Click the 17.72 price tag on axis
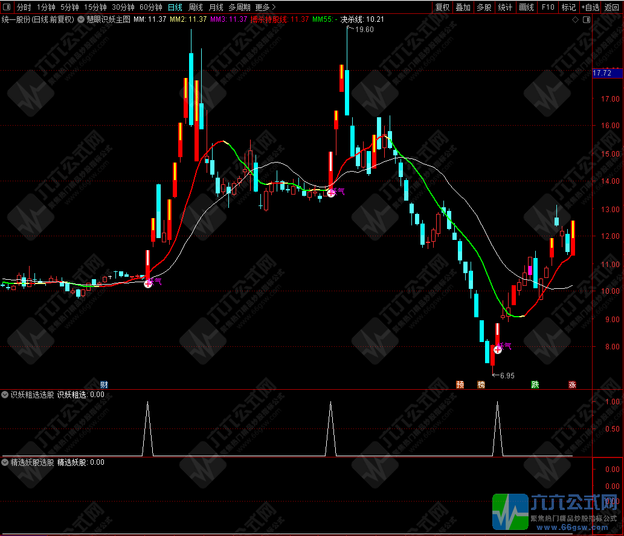The image size is (624, 536). (x=606, y=73)
